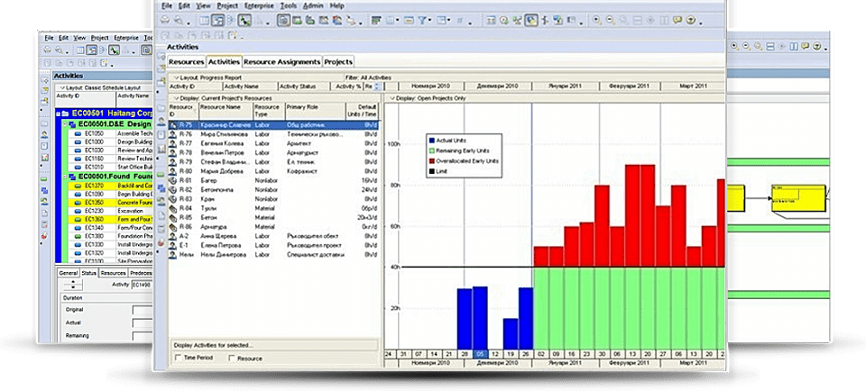Click the Print Preview magnifier icon, front toolbar
866x391 pixels.
click(x=179, y=21)
